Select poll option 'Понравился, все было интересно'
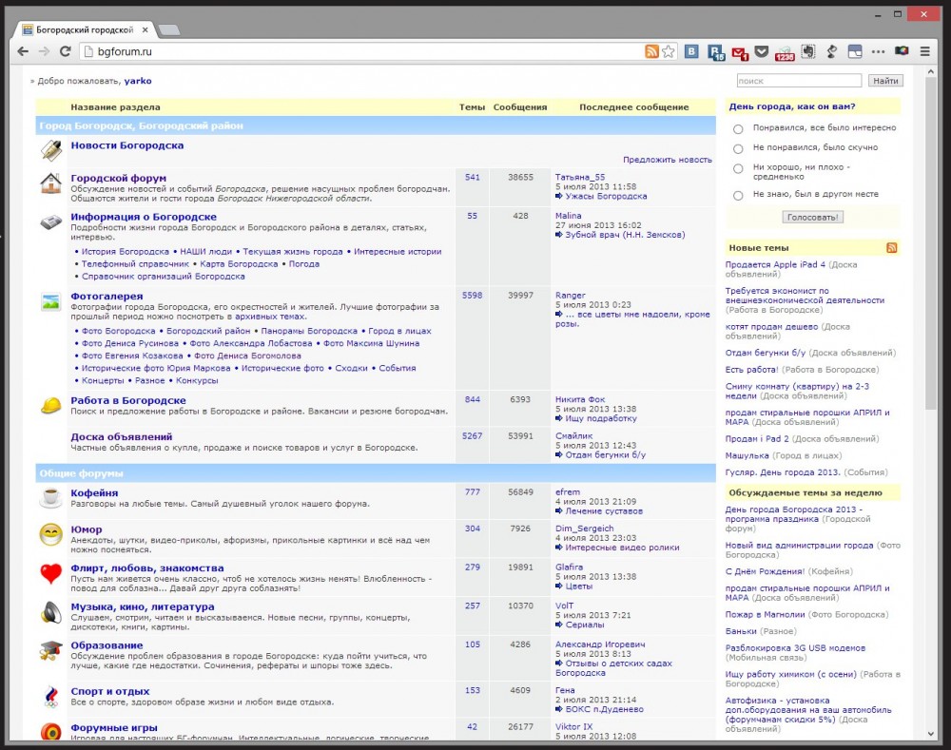Screen dimensions: 951x750 (x=738, y=128)
